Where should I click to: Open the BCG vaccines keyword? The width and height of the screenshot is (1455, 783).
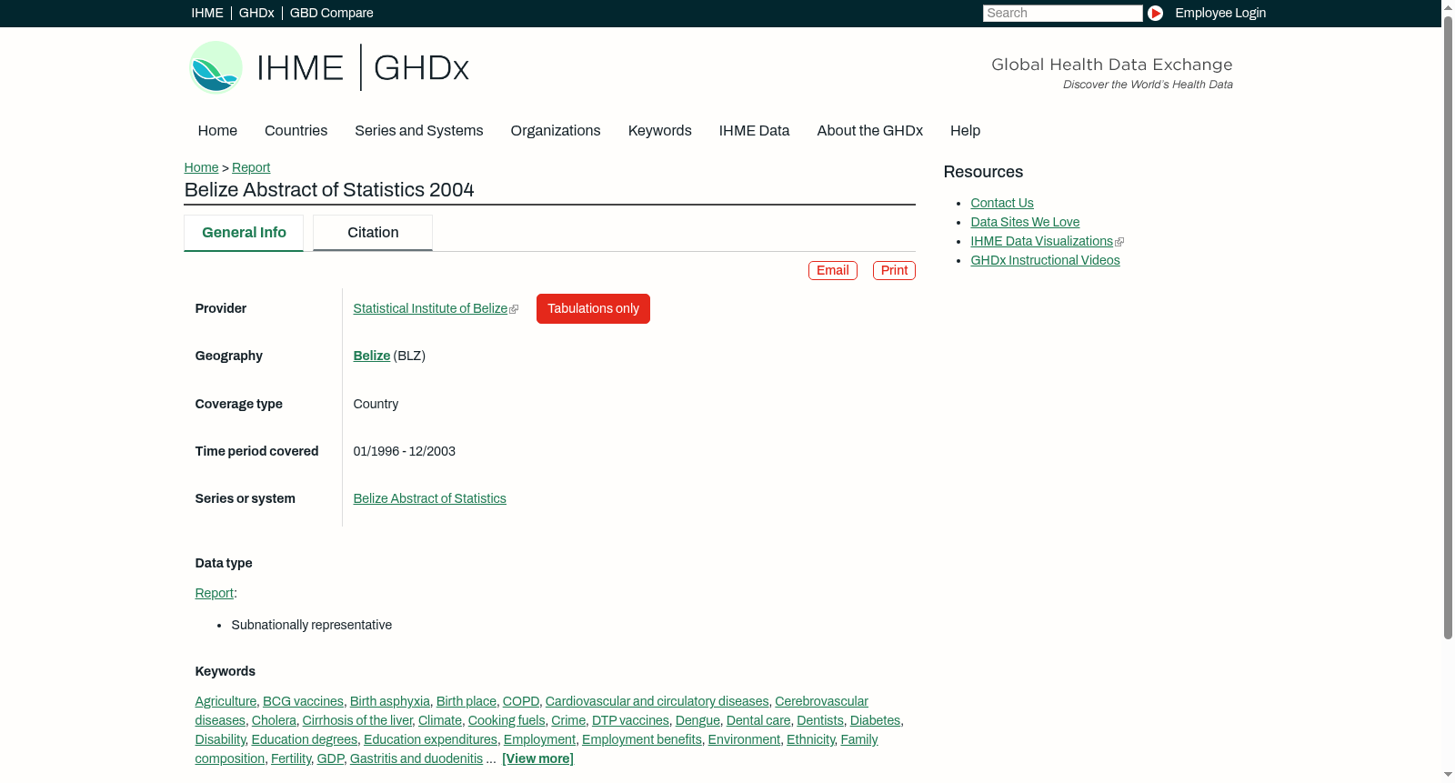pyautogui.click(x=303, y=701)
